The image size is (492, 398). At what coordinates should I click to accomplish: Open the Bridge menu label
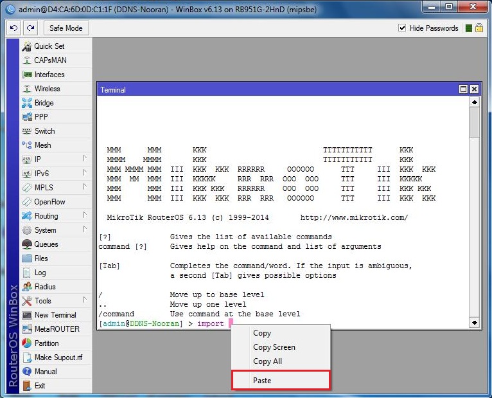[44, 103]
